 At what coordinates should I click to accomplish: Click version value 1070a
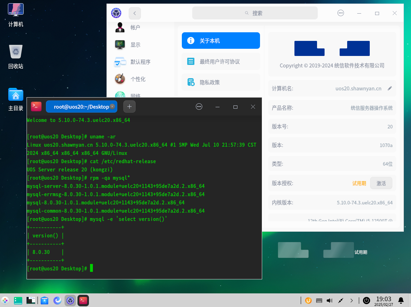point(386,145)
